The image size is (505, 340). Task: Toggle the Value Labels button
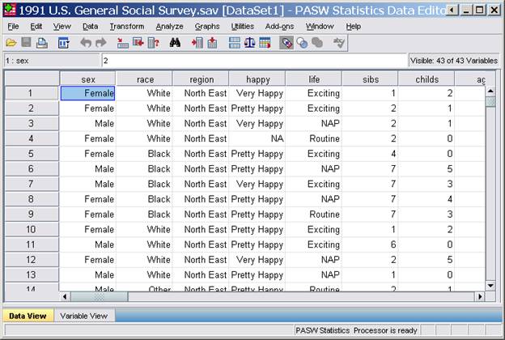(286, 43)
